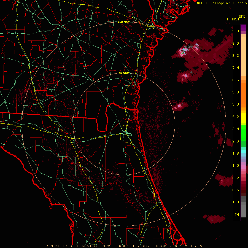Click the 5.0 scale value
The height and width of the screenshot is (248, 248).
pos(236,104)
